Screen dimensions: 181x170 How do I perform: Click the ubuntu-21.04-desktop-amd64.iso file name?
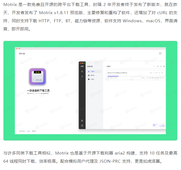117,73
